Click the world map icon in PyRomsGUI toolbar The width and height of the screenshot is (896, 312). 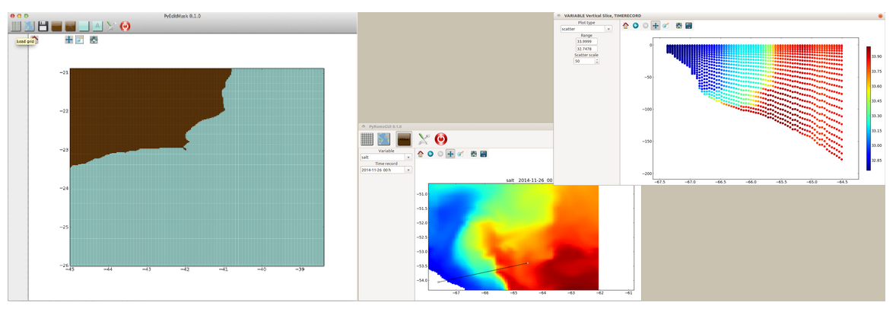384,139
